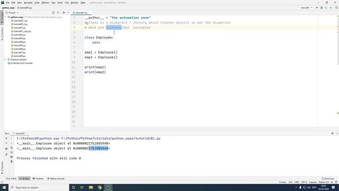Open Cortana circle icon in taskbar
339x191 pixels.
74,187
